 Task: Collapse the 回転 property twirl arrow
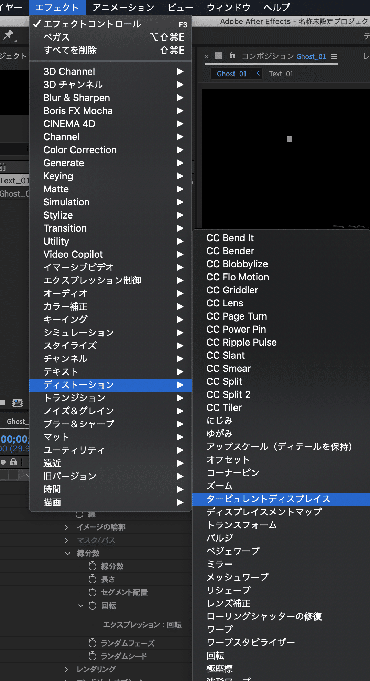pyautogui.click(x=81, y=605)
